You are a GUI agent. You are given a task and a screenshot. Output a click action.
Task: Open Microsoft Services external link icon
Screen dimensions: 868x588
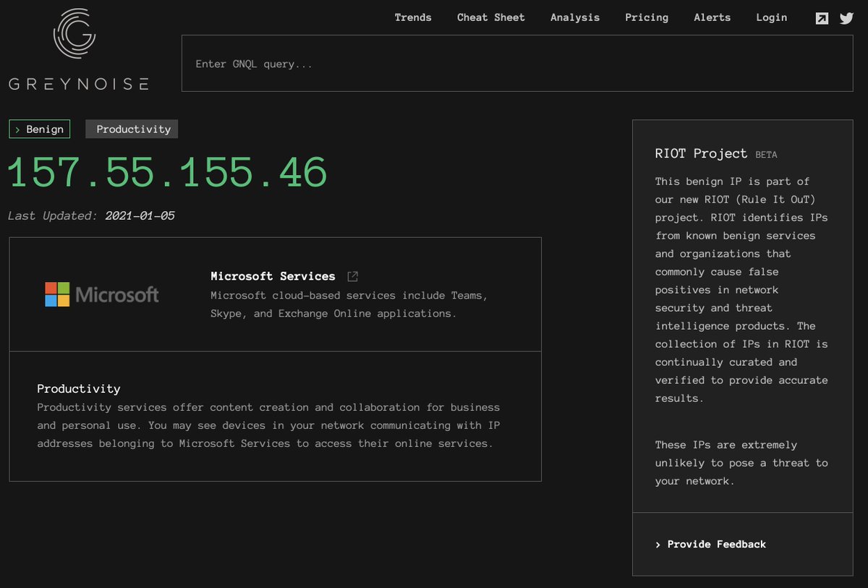tap(352, 276)
